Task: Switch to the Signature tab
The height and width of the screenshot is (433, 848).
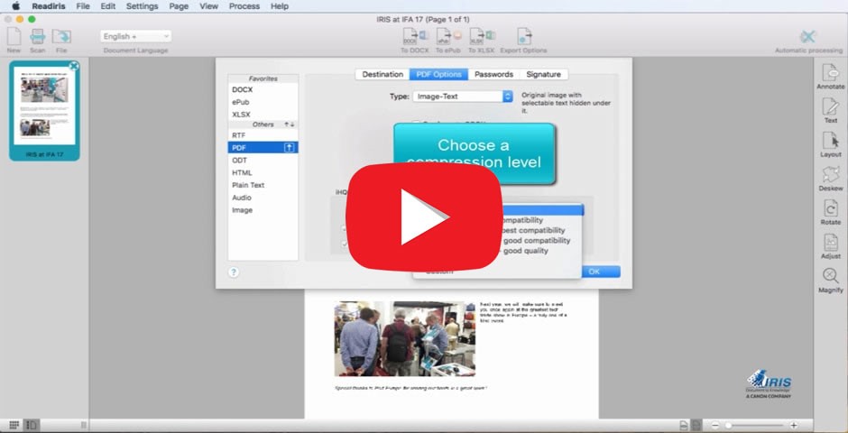Action: (543, 75)
